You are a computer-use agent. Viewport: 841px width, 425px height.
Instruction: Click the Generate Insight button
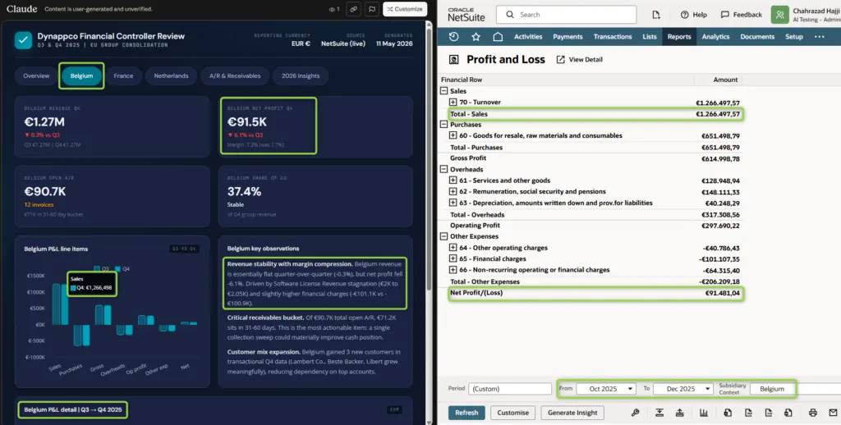[x=572, y=413]
